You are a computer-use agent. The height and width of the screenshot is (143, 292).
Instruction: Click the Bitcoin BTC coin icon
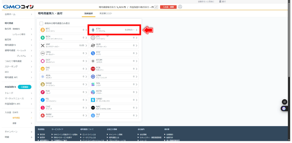click(x=43, y=30)
